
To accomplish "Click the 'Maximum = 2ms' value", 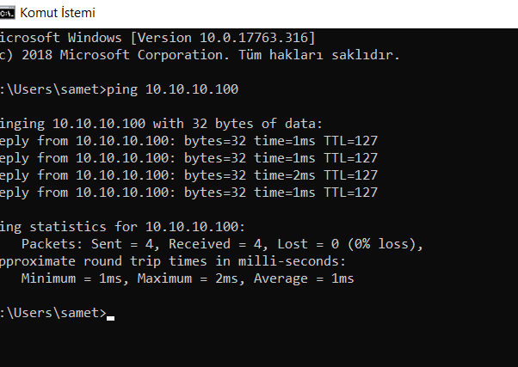I will (x=188, y=278).
